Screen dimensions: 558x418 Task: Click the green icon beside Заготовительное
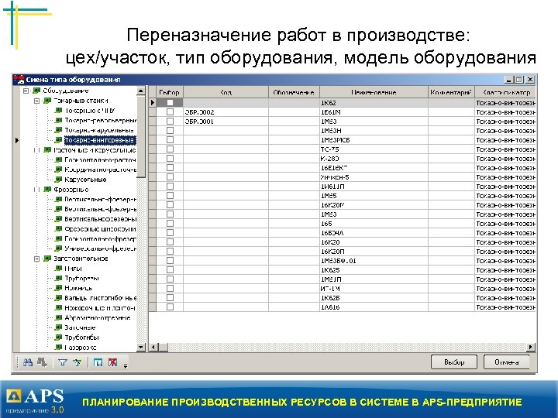click(47, 259)
